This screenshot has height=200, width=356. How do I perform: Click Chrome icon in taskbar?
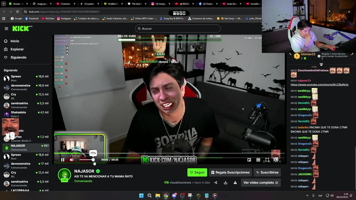pyautogui.click(x=166, y=196)
